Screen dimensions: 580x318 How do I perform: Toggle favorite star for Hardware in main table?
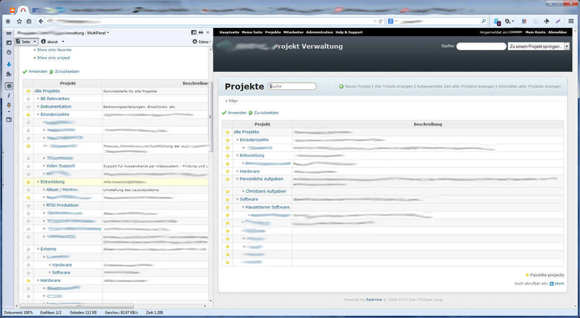tap(228, 171)
